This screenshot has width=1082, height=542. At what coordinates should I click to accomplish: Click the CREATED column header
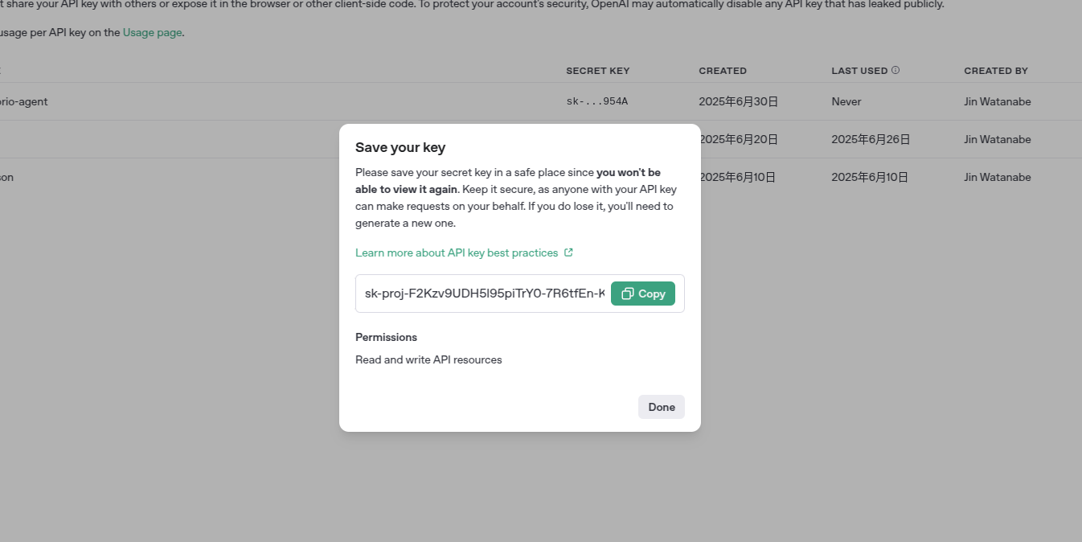pos(722,71)
